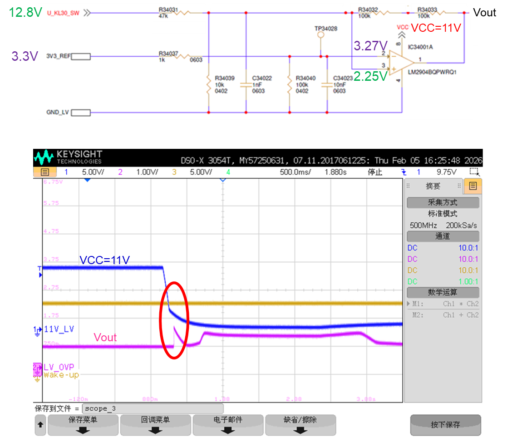Open the 保存菜单 save menu softkey
The image size is (507, 437).
click(x=83, y=425)
